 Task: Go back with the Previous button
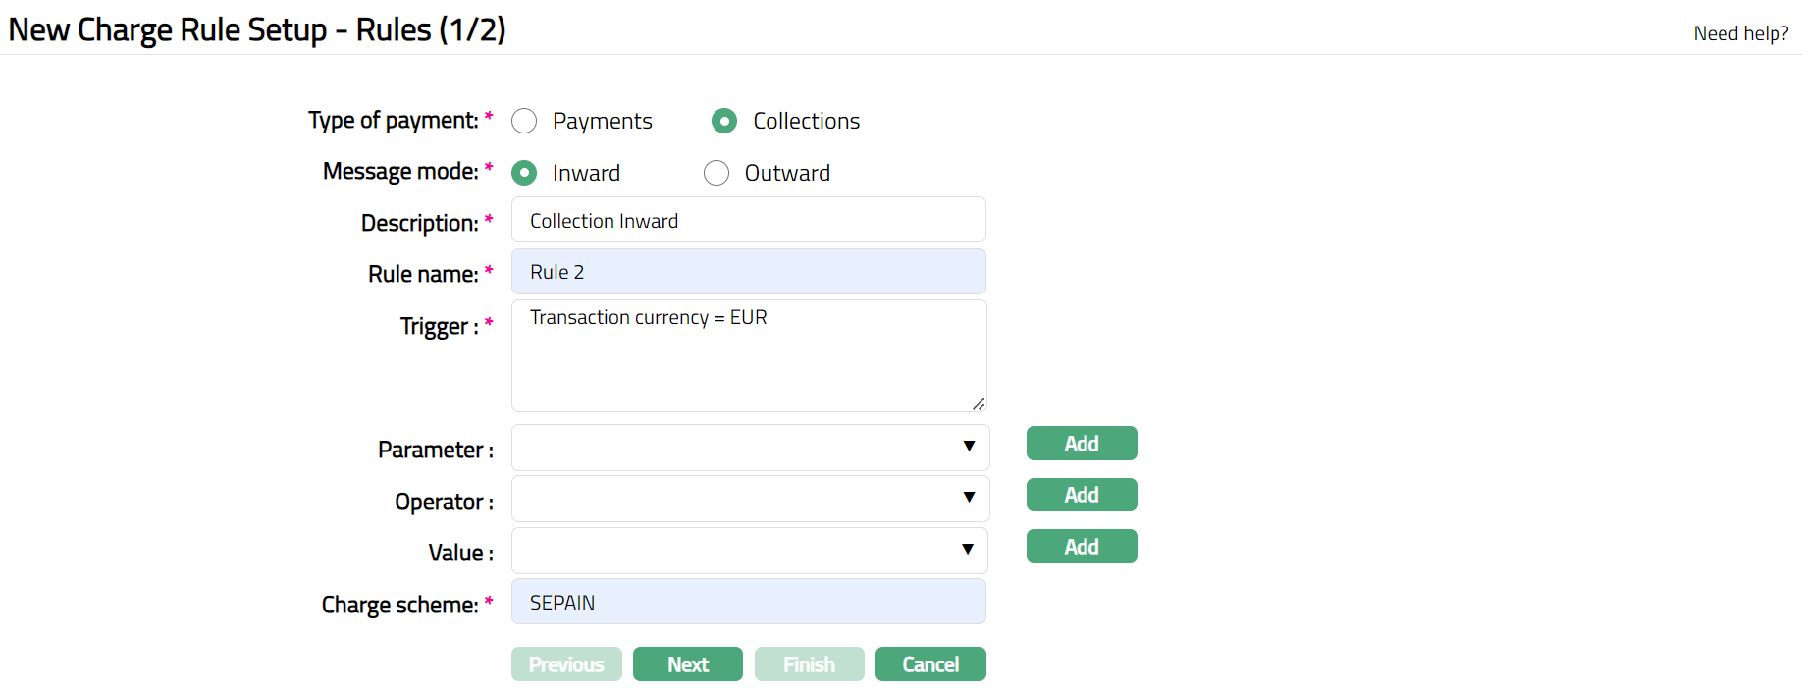pyautogui.click(x=566, y=664)
